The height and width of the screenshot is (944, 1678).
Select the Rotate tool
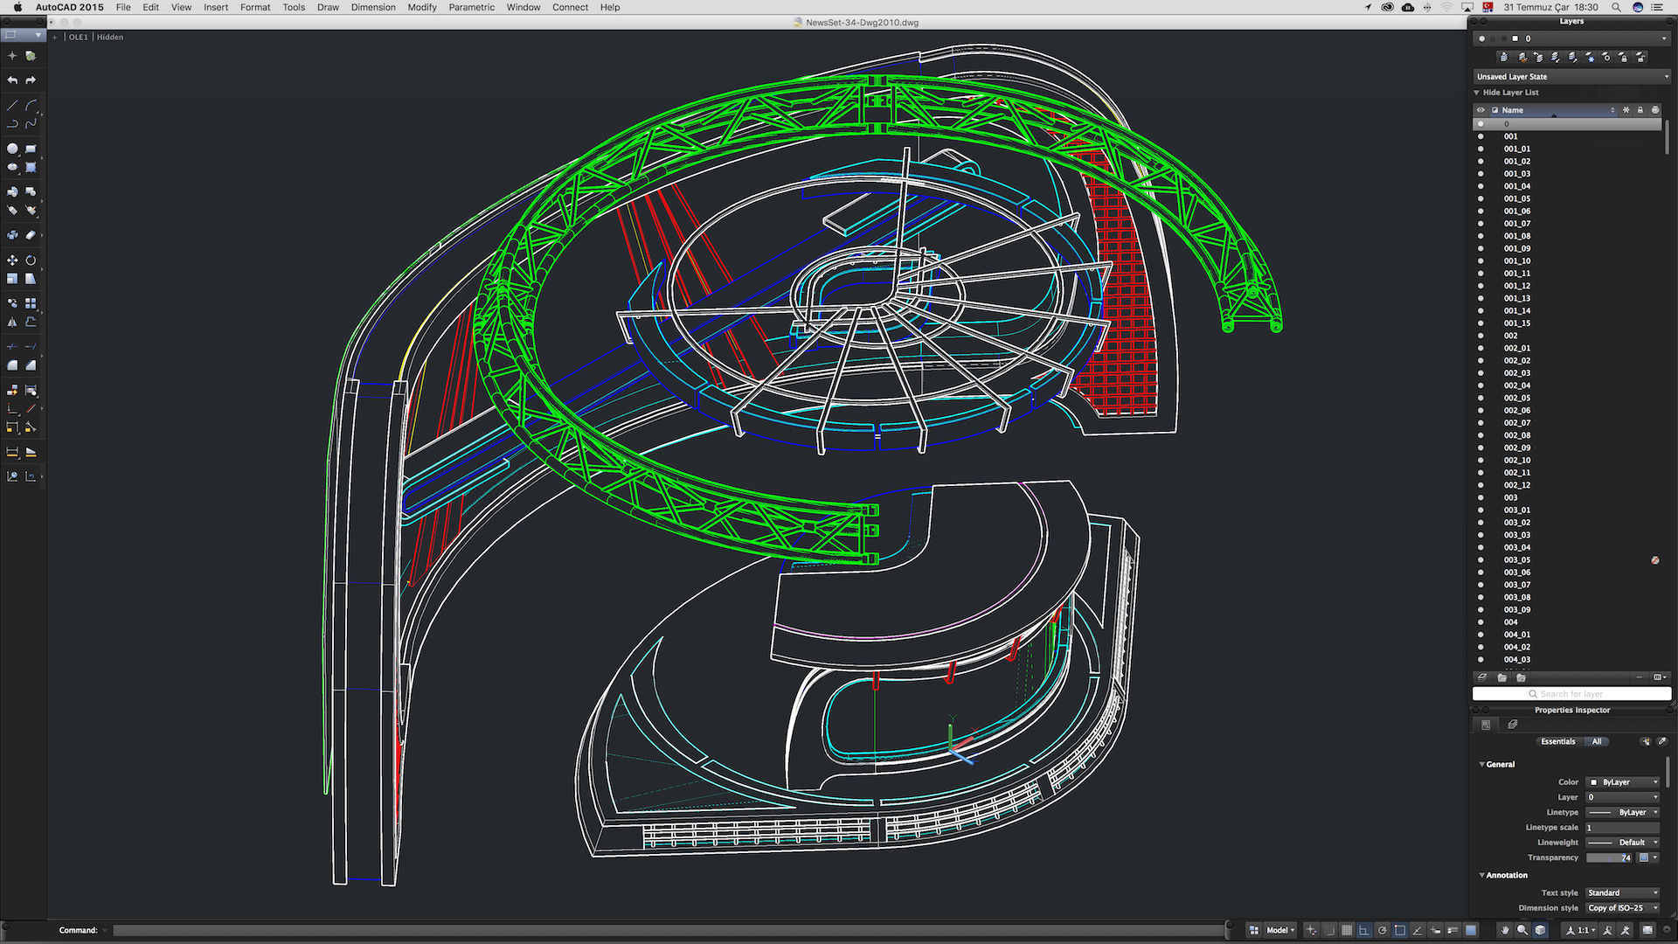(x=31, y=260)
